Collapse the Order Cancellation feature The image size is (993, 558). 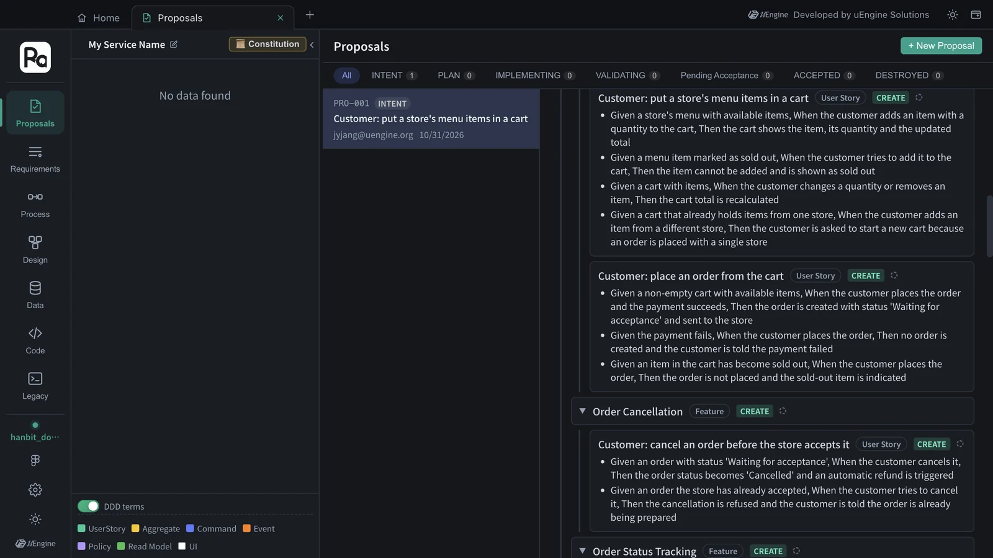pos(582,411)
